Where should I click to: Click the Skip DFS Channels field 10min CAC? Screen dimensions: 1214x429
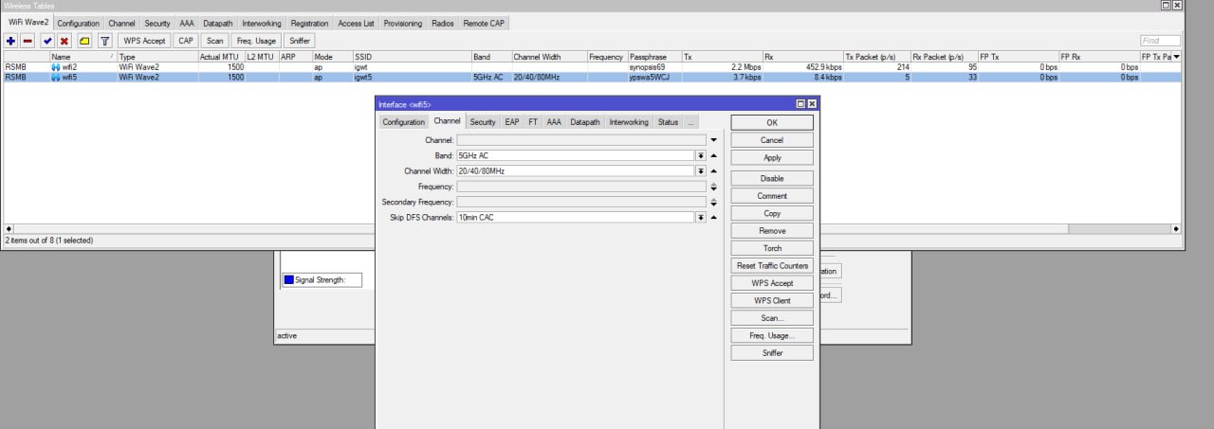575,217
